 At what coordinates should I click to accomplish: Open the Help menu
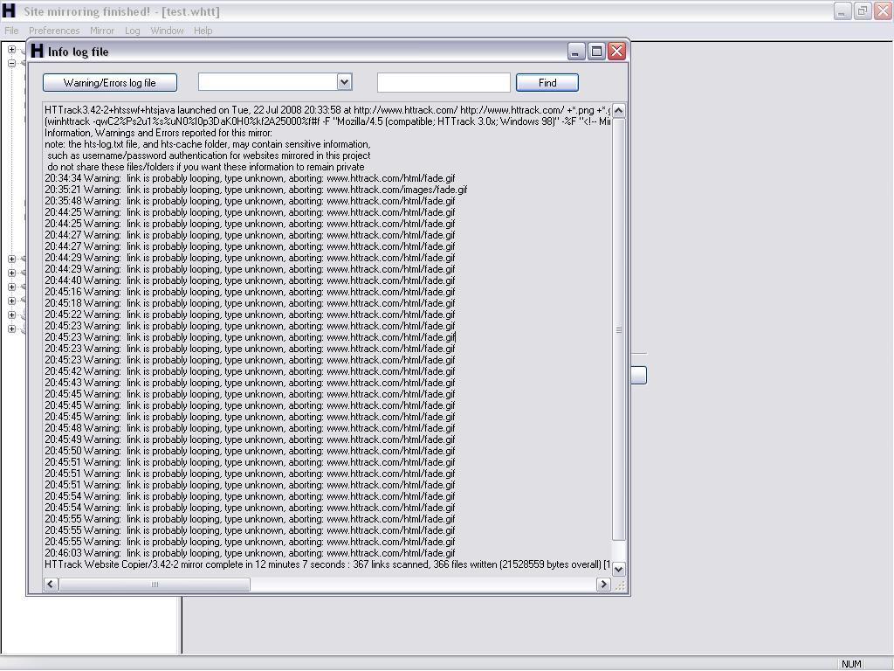point(203,31)
